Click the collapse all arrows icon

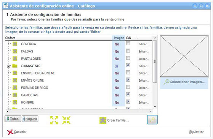point(66,120)
